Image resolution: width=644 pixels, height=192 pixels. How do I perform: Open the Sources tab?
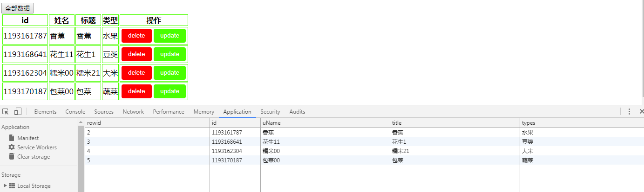[x=104, y=112]
